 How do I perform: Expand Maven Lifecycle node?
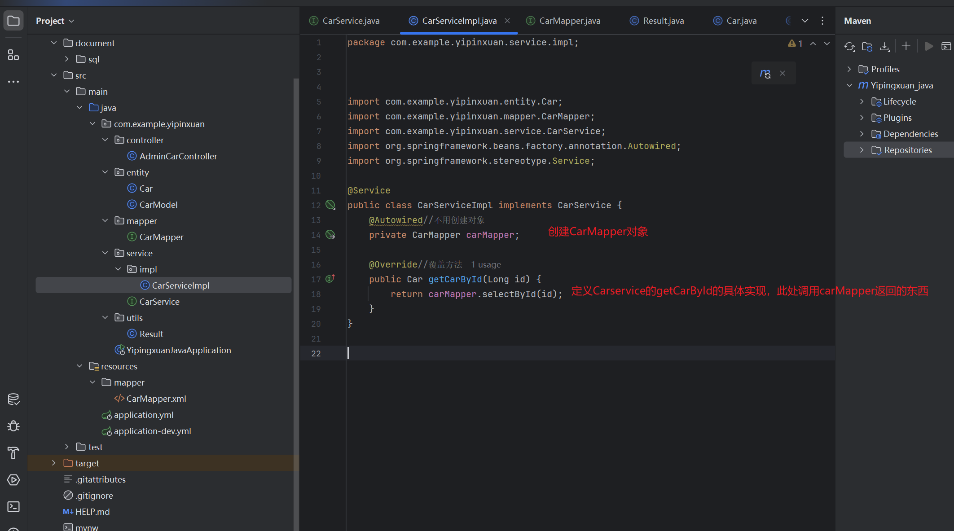click(x=862, y=101)
